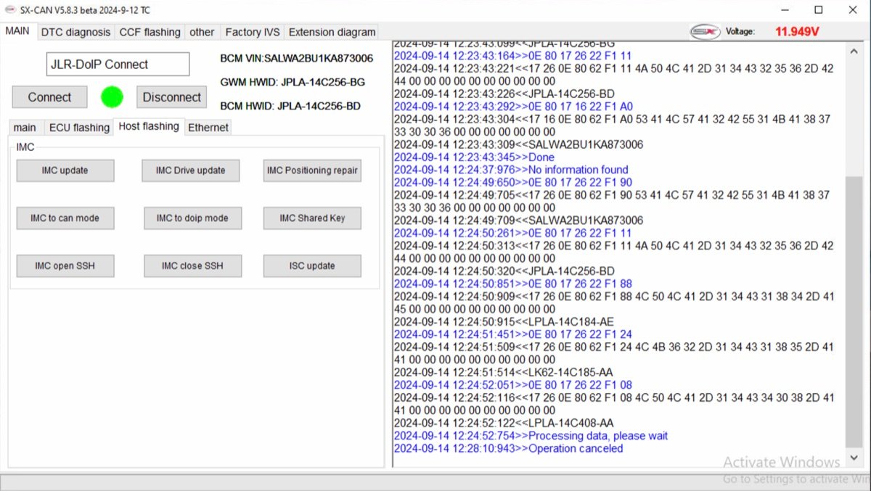Image resolution: width=871 pixels, height=491 pixels.
Task: Click IMC close SSH
Action: click(192, 266)
